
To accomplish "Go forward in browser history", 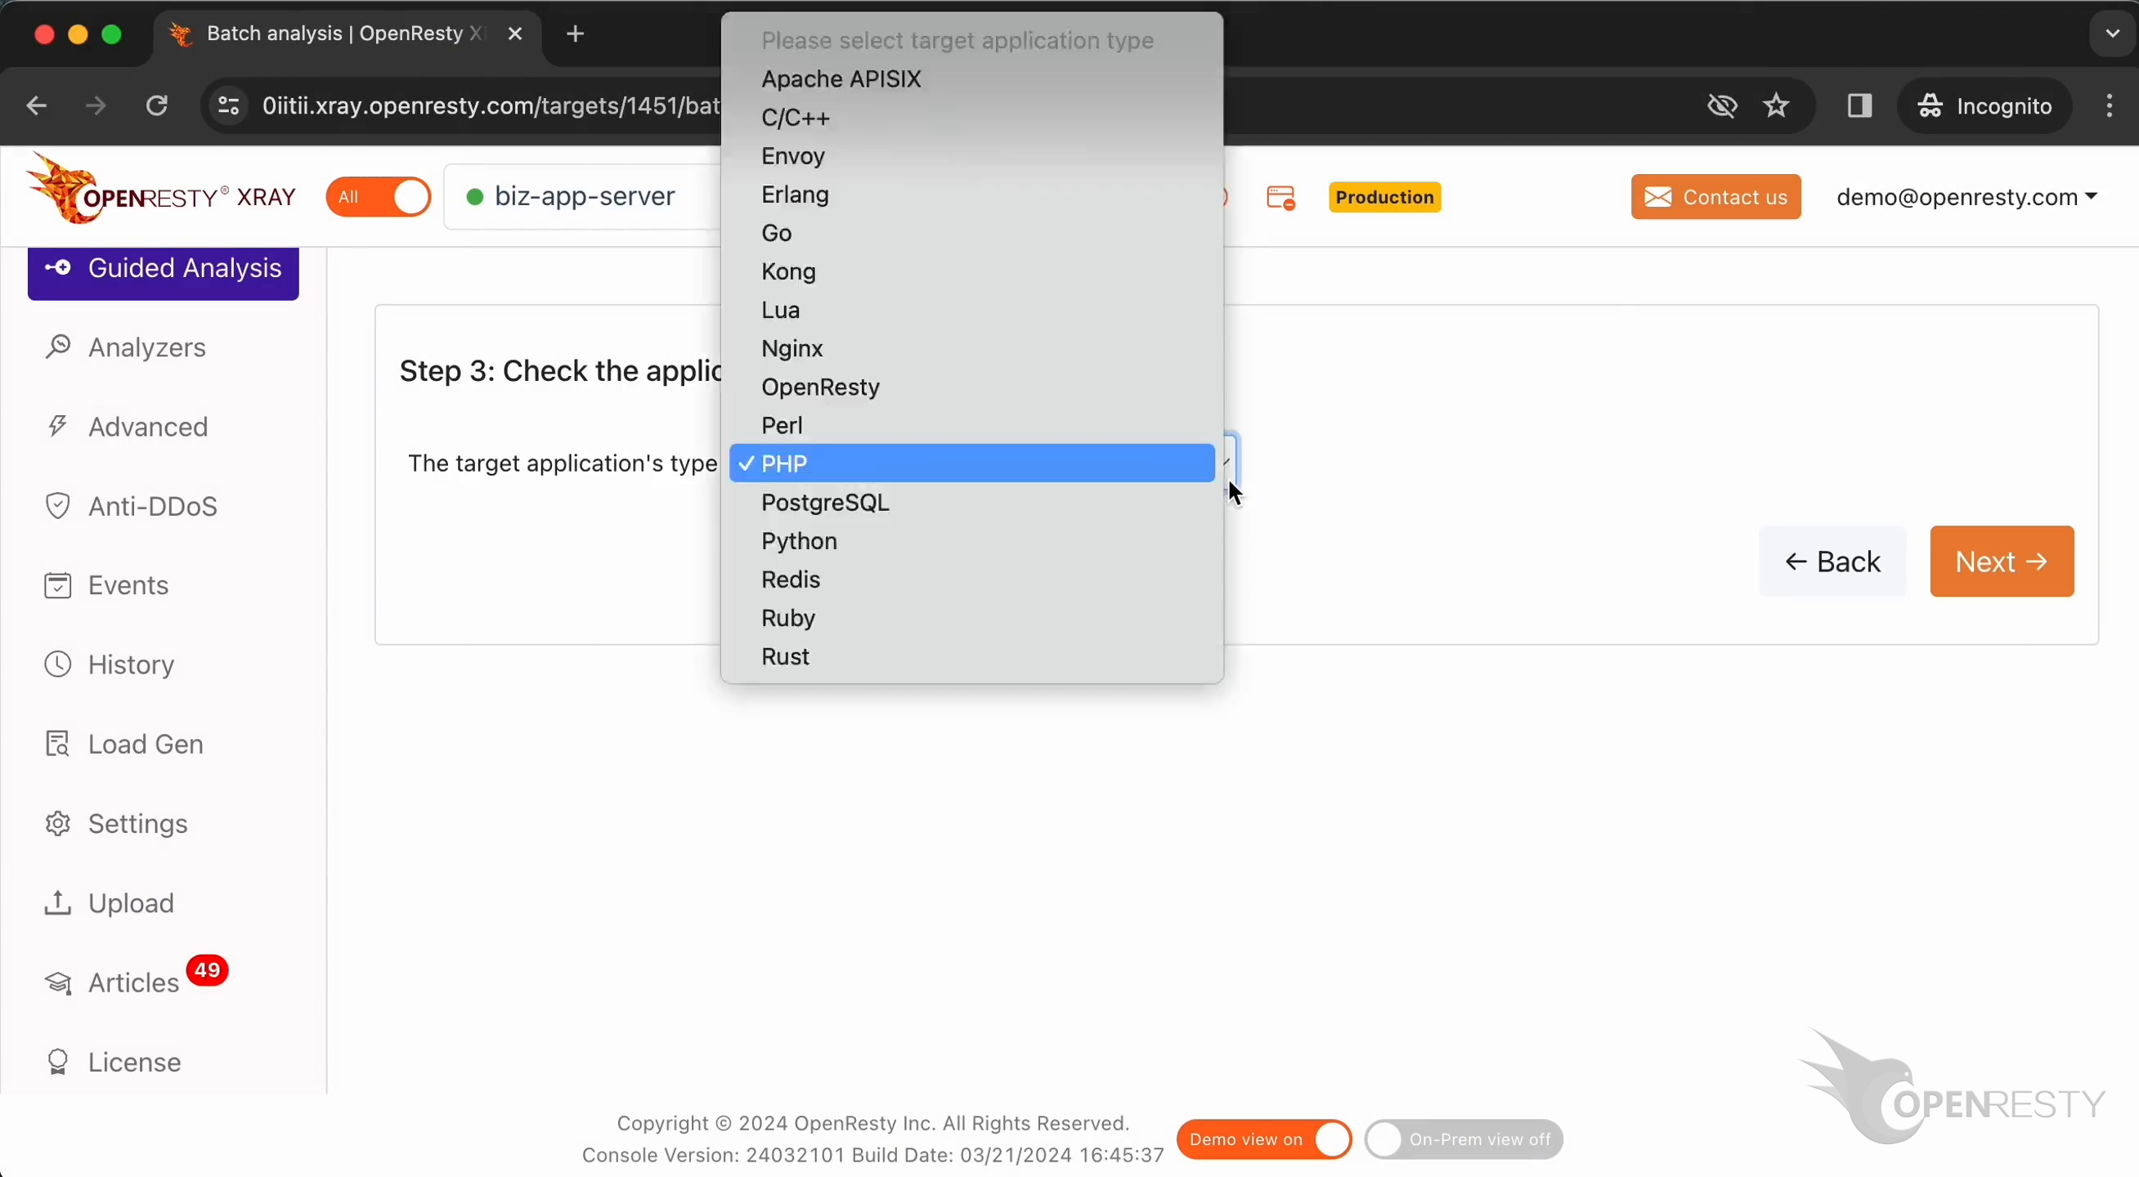I will click(96, 105).
